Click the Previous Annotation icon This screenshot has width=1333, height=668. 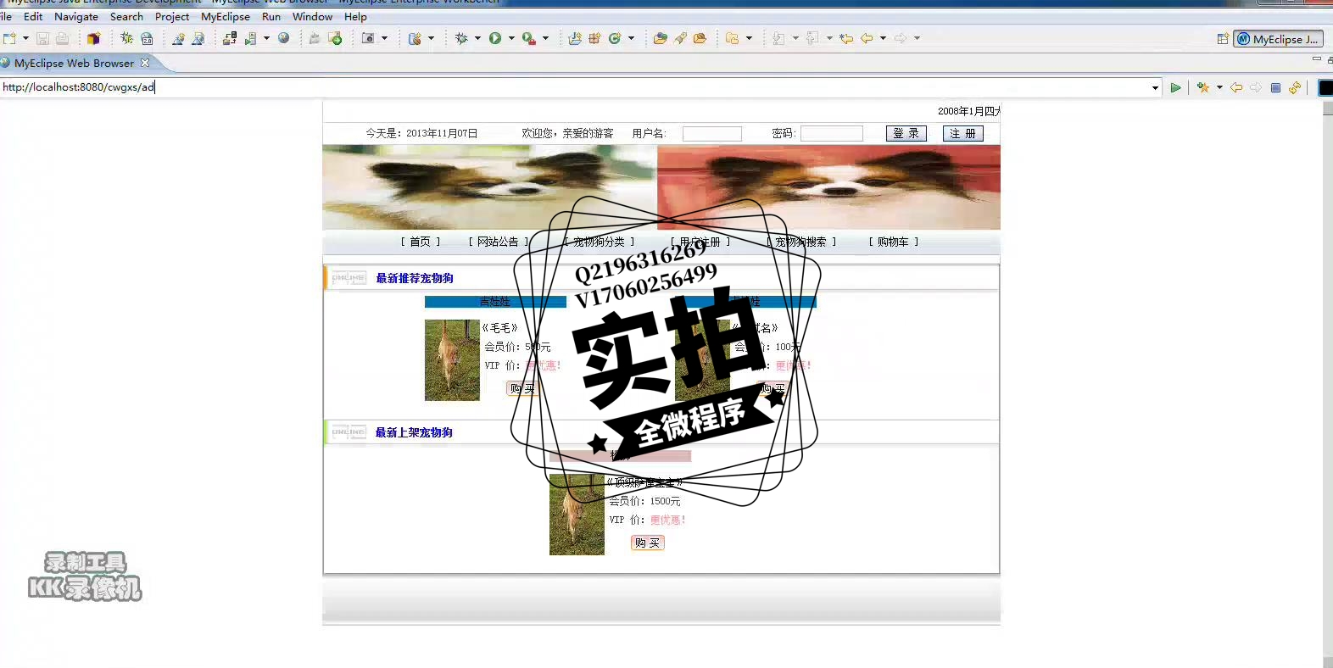[x=812, y=38]
